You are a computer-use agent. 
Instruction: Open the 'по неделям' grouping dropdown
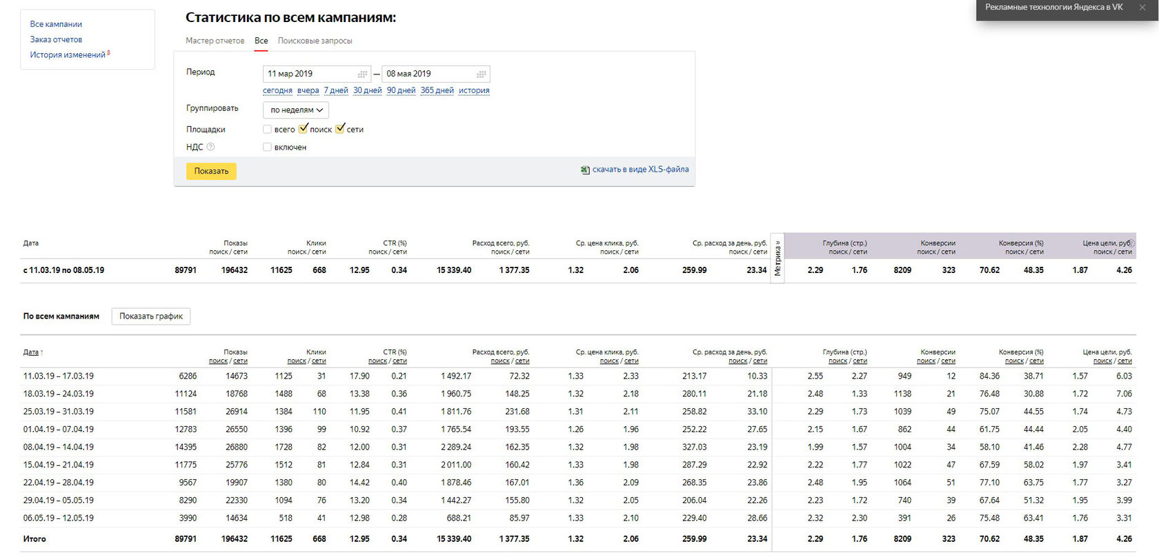296,110
